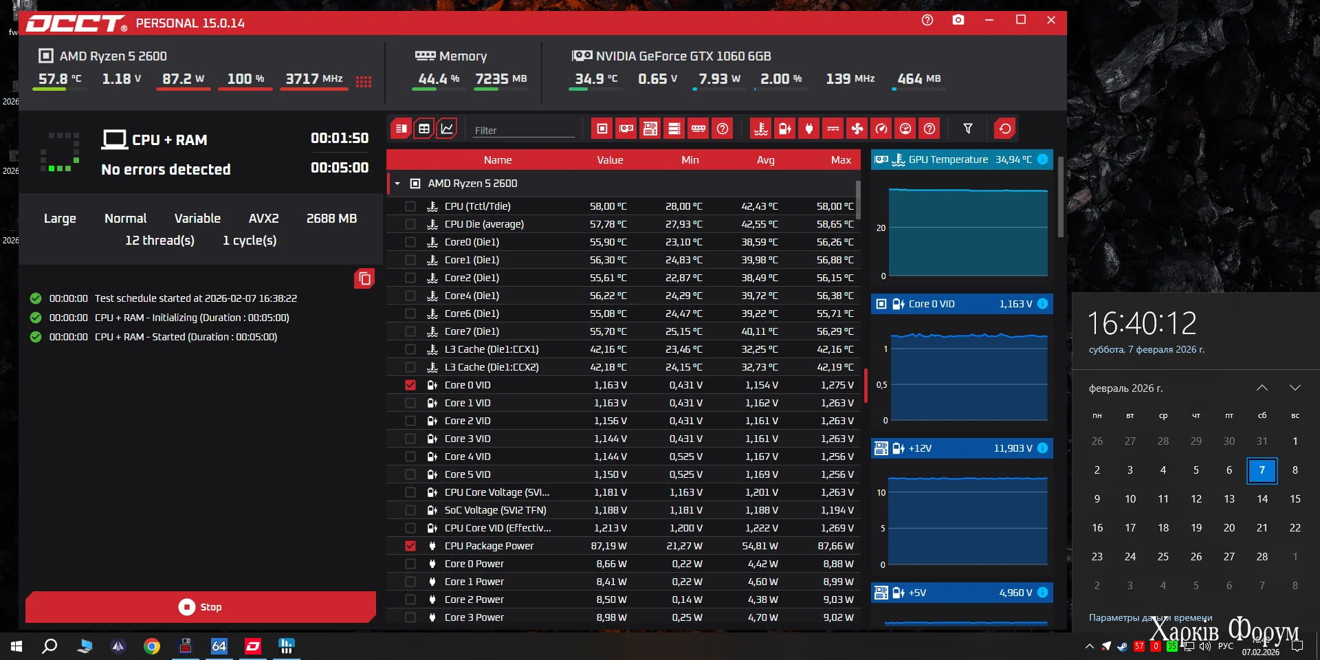This screenshot has width=1320, height=660.
Task: Open Steam from the system tray
Action: (1122, 646)
